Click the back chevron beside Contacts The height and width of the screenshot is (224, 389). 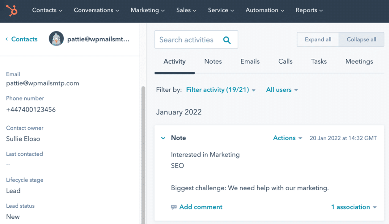tap(6, 39)
